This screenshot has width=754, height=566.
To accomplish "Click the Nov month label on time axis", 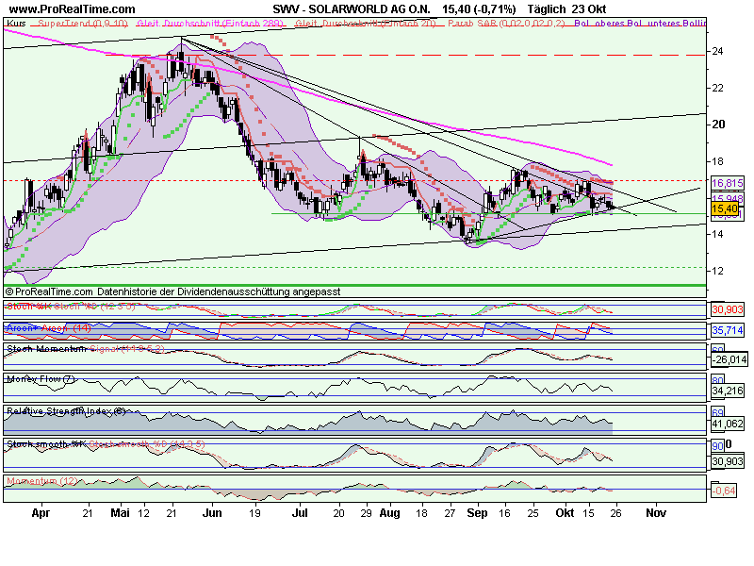I will [656, 513].
